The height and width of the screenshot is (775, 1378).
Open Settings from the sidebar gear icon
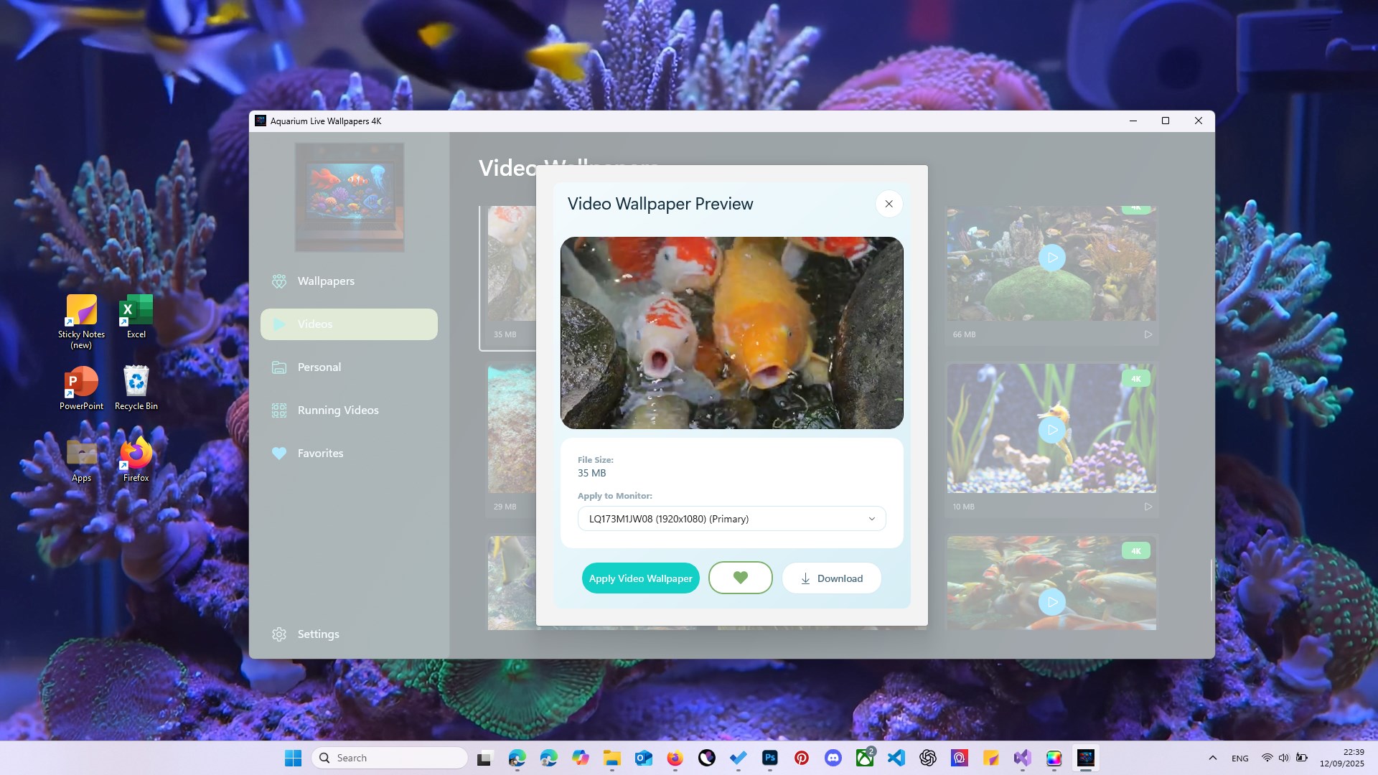(x=279, y=634)
